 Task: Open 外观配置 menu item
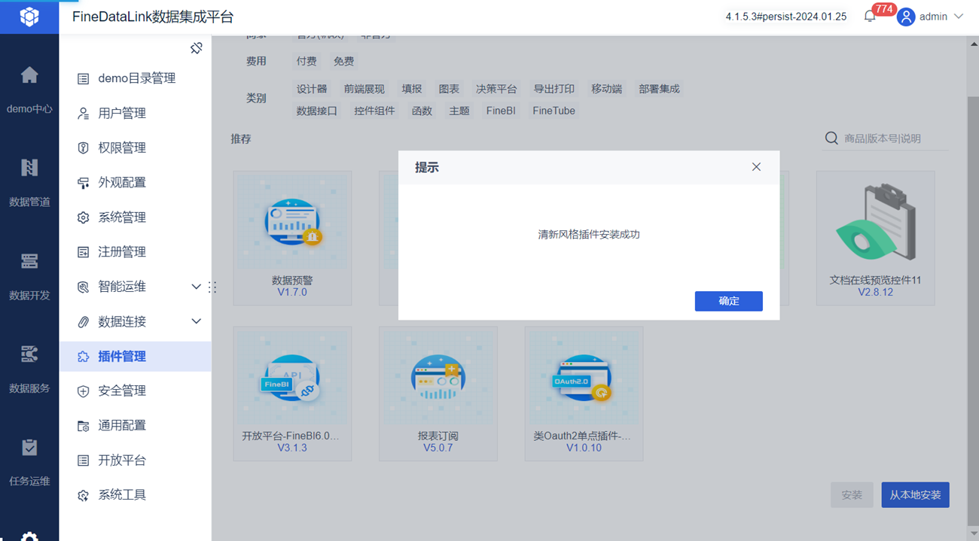tap(135, 182)
